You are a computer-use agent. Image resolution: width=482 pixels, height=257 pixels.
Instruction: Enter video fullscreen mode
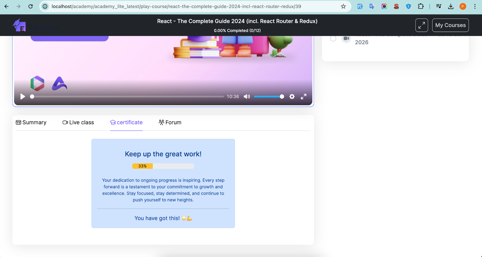303,97
